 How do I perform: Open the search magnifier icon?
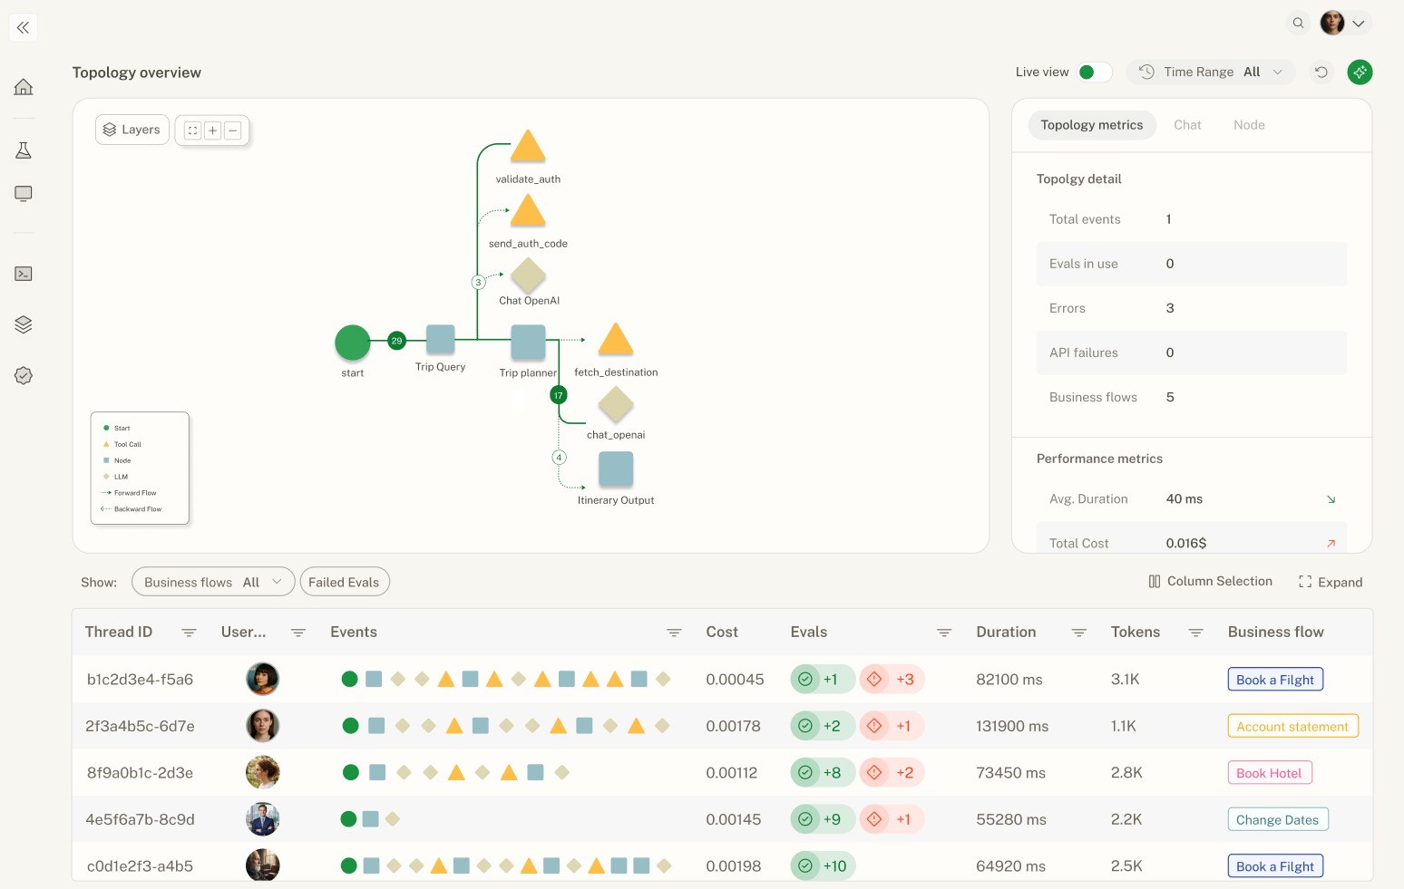pyautogui.click(x=1299, y=24)
